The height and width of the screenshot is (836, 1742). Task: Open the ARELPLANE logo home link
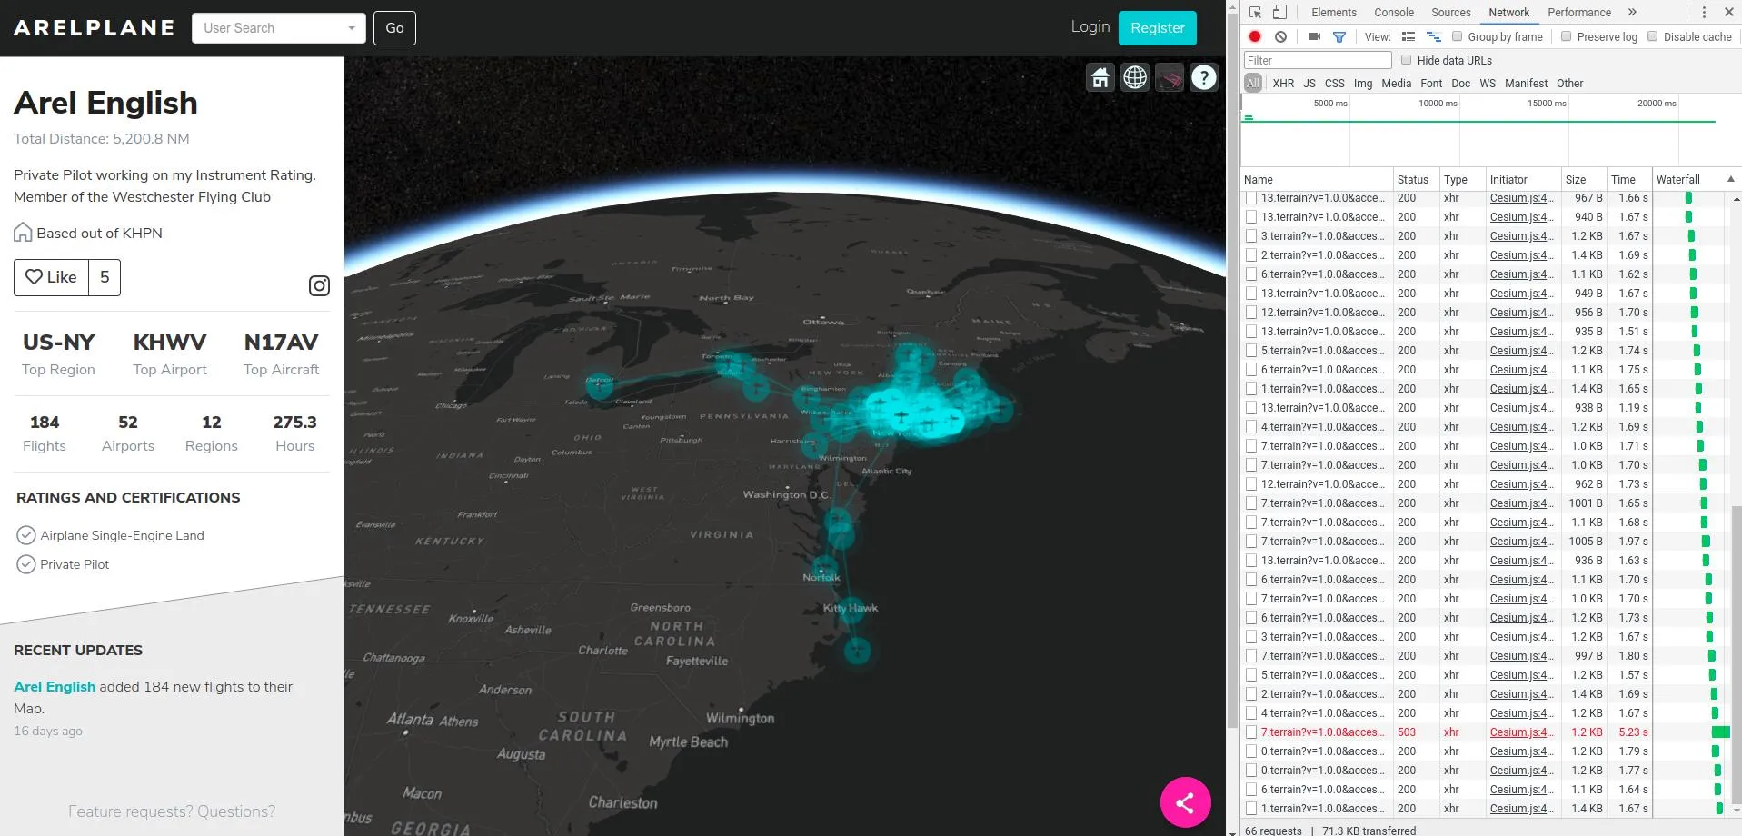[x=94, y=28]
